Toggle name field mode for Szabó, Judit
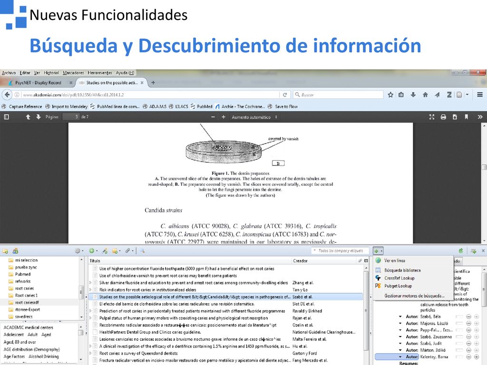This screenshot has height=365, width=487. (459, 344)
